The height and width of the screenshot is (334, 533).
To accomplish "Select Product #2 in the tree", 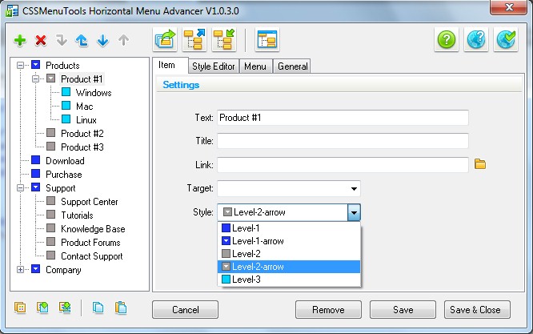I will (x=82, y=133).
